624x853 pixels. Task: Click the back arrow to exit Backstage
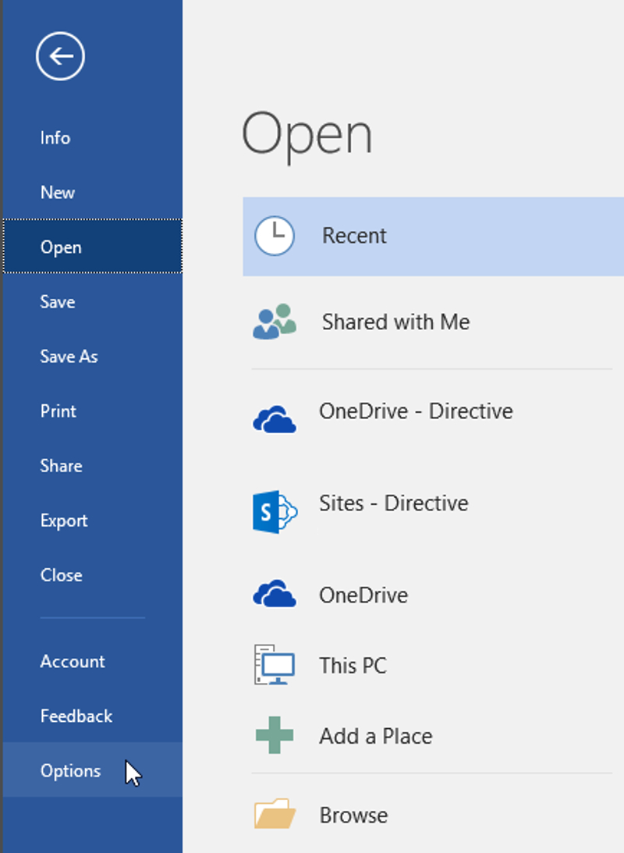point(60,56)
